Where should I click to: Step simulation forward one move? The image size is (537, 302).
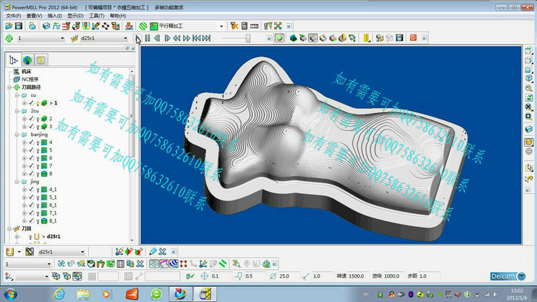tap(167, 38)
